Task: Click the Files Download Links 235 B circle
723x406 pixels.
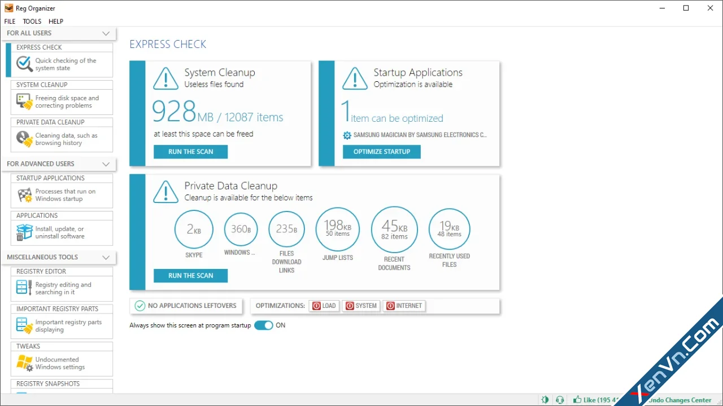Action: pos(286,229)
